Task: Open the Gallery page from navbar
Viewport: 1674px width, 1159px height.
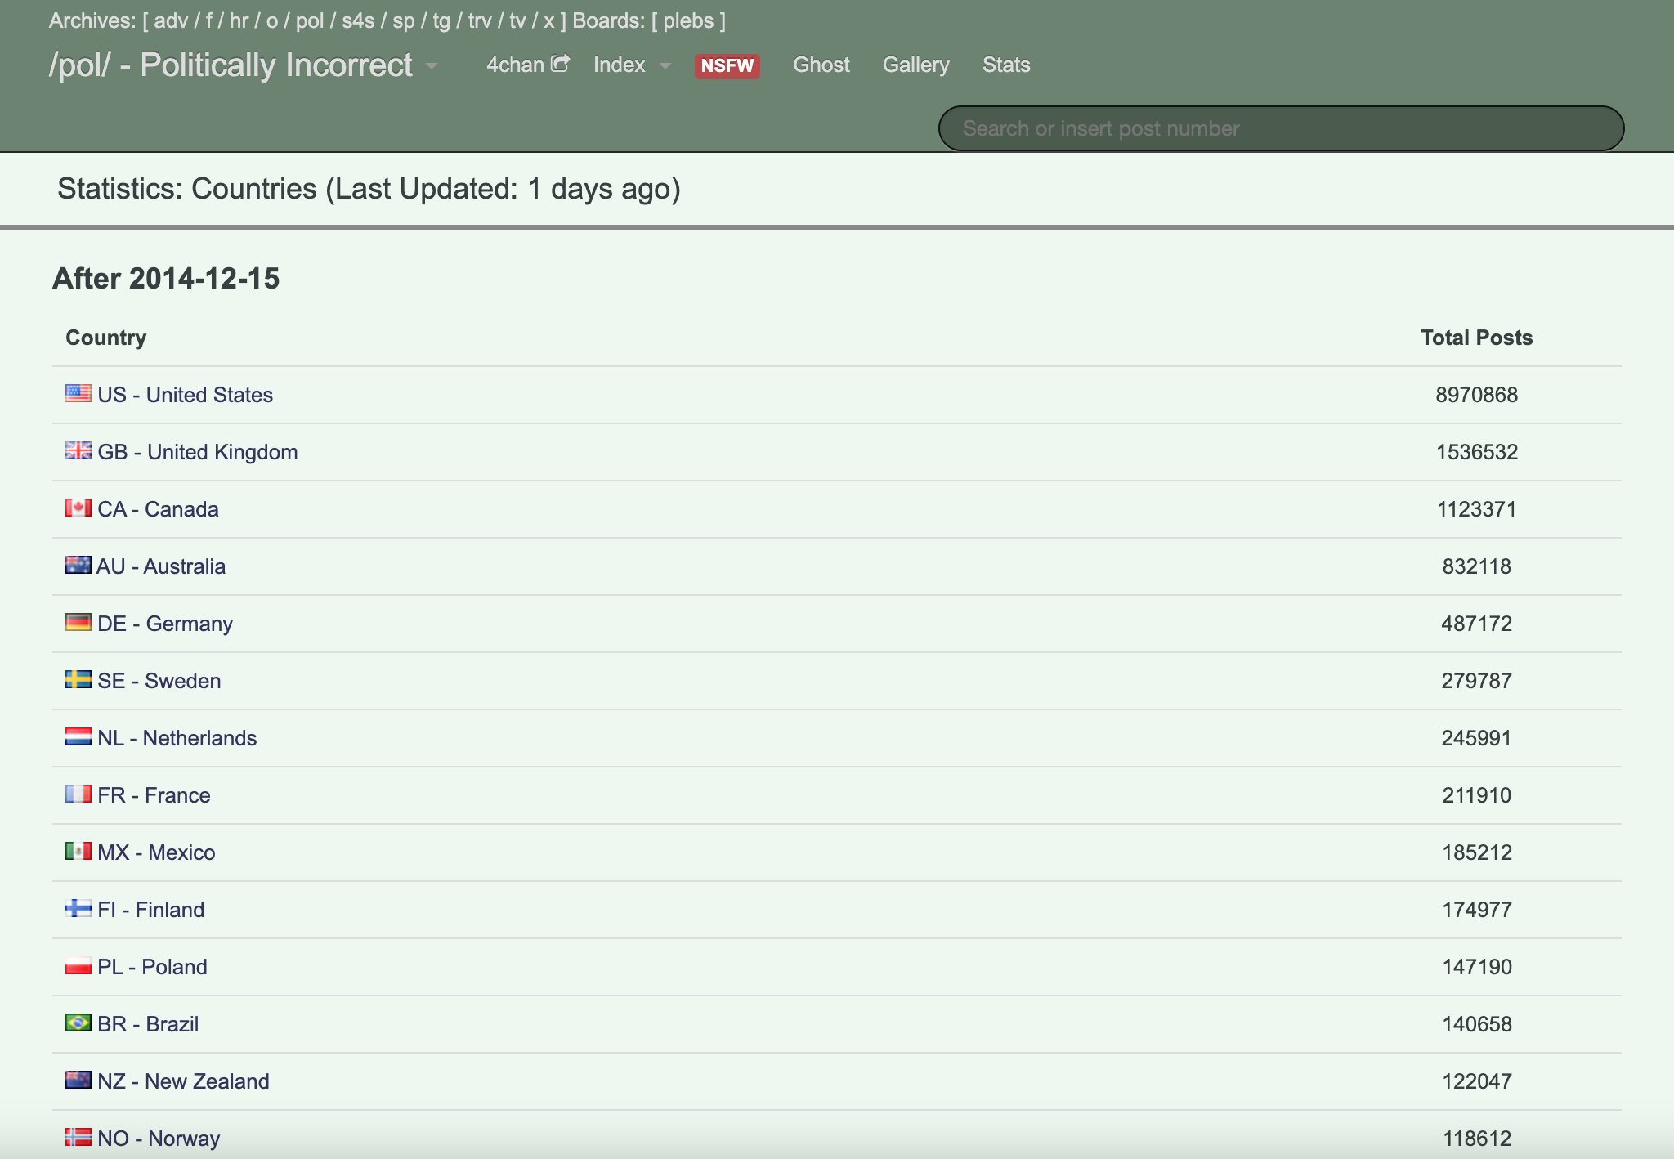Action: (916, 65)
